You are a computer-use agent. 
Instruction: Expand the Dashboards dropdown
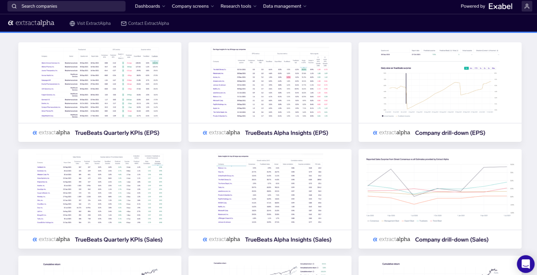coord(150,6)
